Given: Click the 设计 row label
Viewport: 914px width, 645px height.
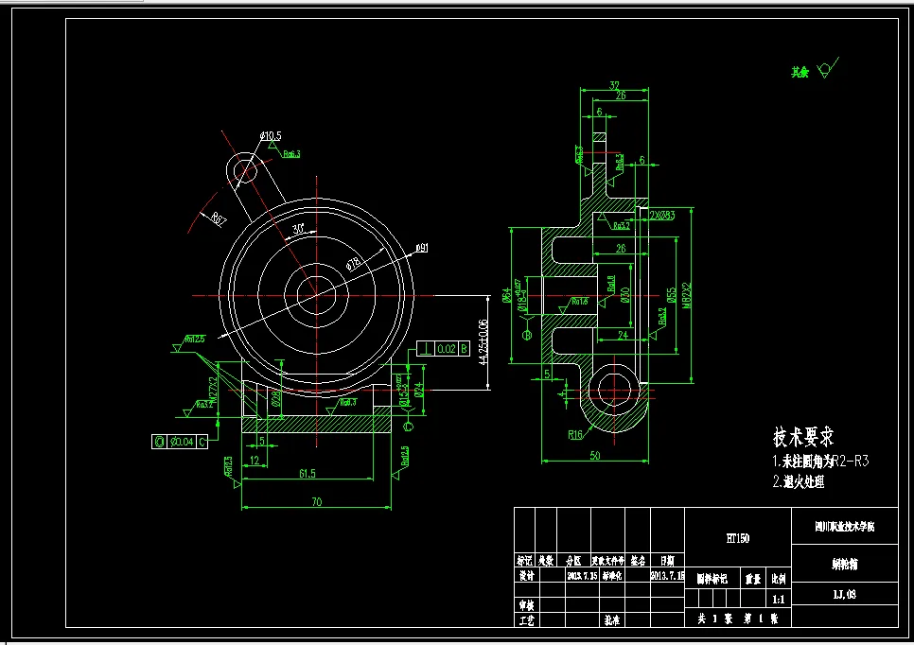Looking at the screenshot, I should click(x=526, y=575).
